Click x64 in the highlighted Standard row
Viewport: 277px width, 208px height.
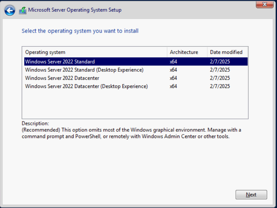pos(173,62)
